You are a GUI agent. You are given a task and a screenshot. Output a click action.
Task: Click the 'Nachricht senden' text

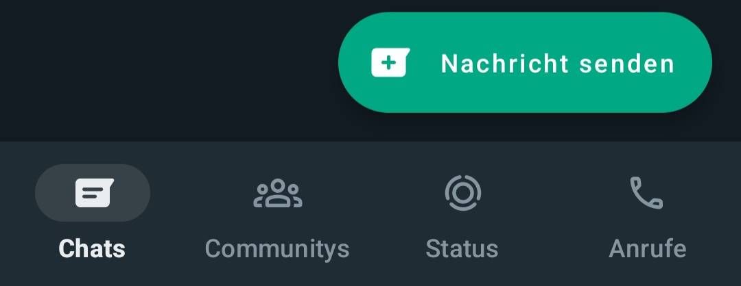[558, 63]
